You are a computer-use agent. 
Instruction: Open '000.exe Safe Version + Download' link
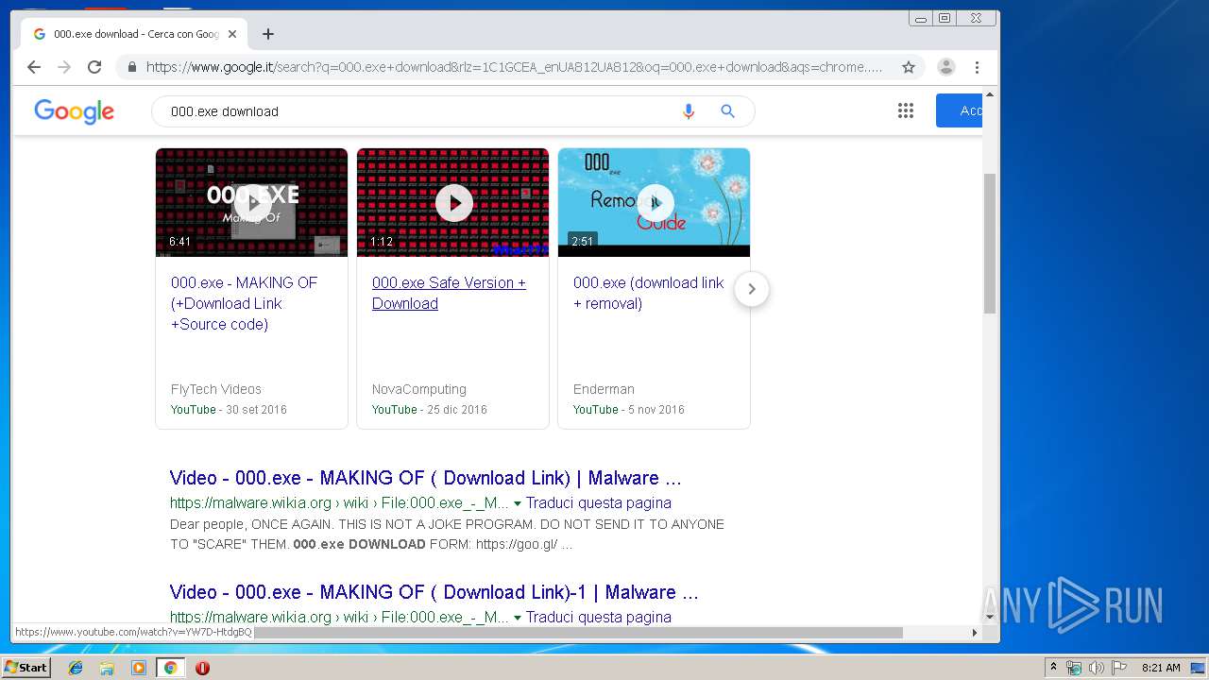[x=449, y=293]
